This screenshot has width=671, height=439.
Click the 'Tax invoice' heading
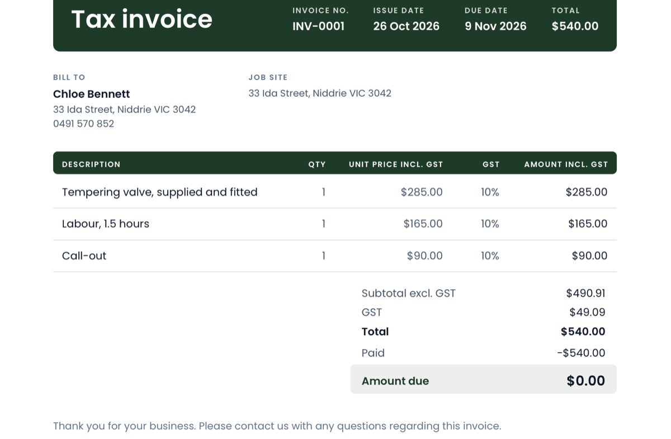point(141,20)
